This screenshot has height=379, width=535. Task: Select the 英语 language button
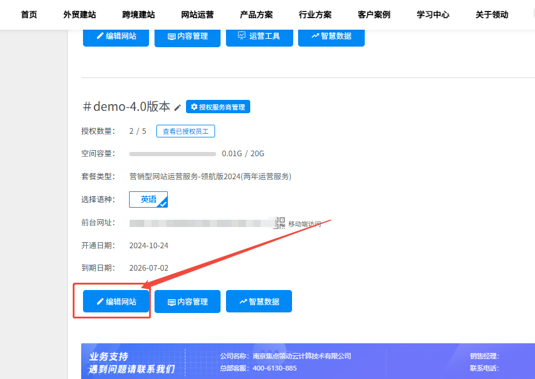pyautogui.click(x=147, y=199)
